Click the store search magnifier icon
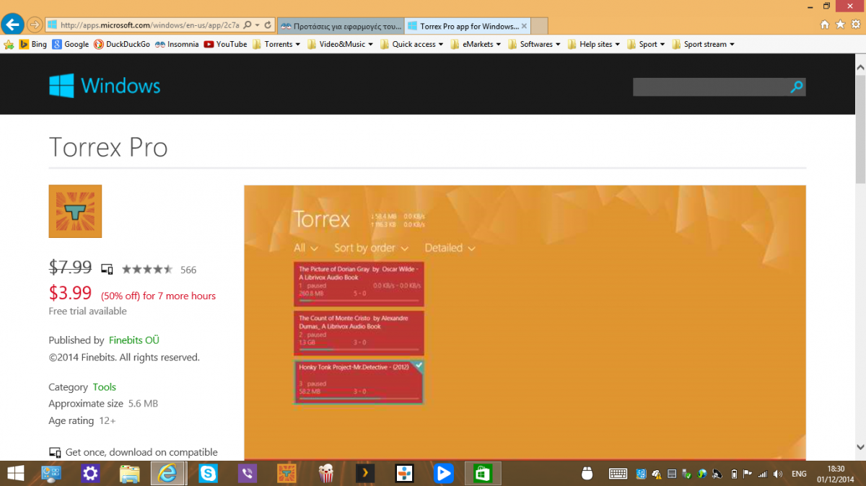This screenshot has height=486, width=866. click(797, 87)
